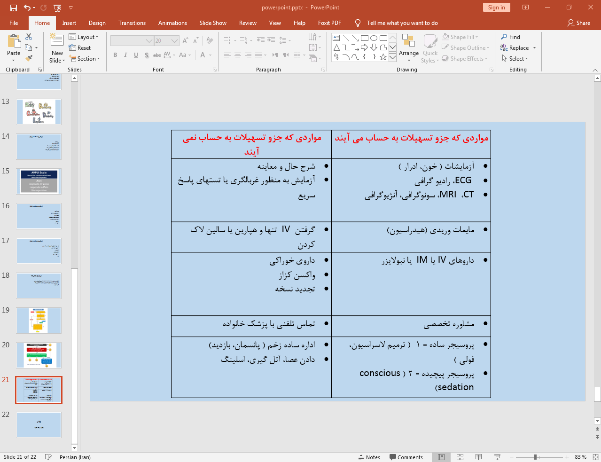Center the paragraph text
This screenshot has height=462, width=601.
point(238,55)
